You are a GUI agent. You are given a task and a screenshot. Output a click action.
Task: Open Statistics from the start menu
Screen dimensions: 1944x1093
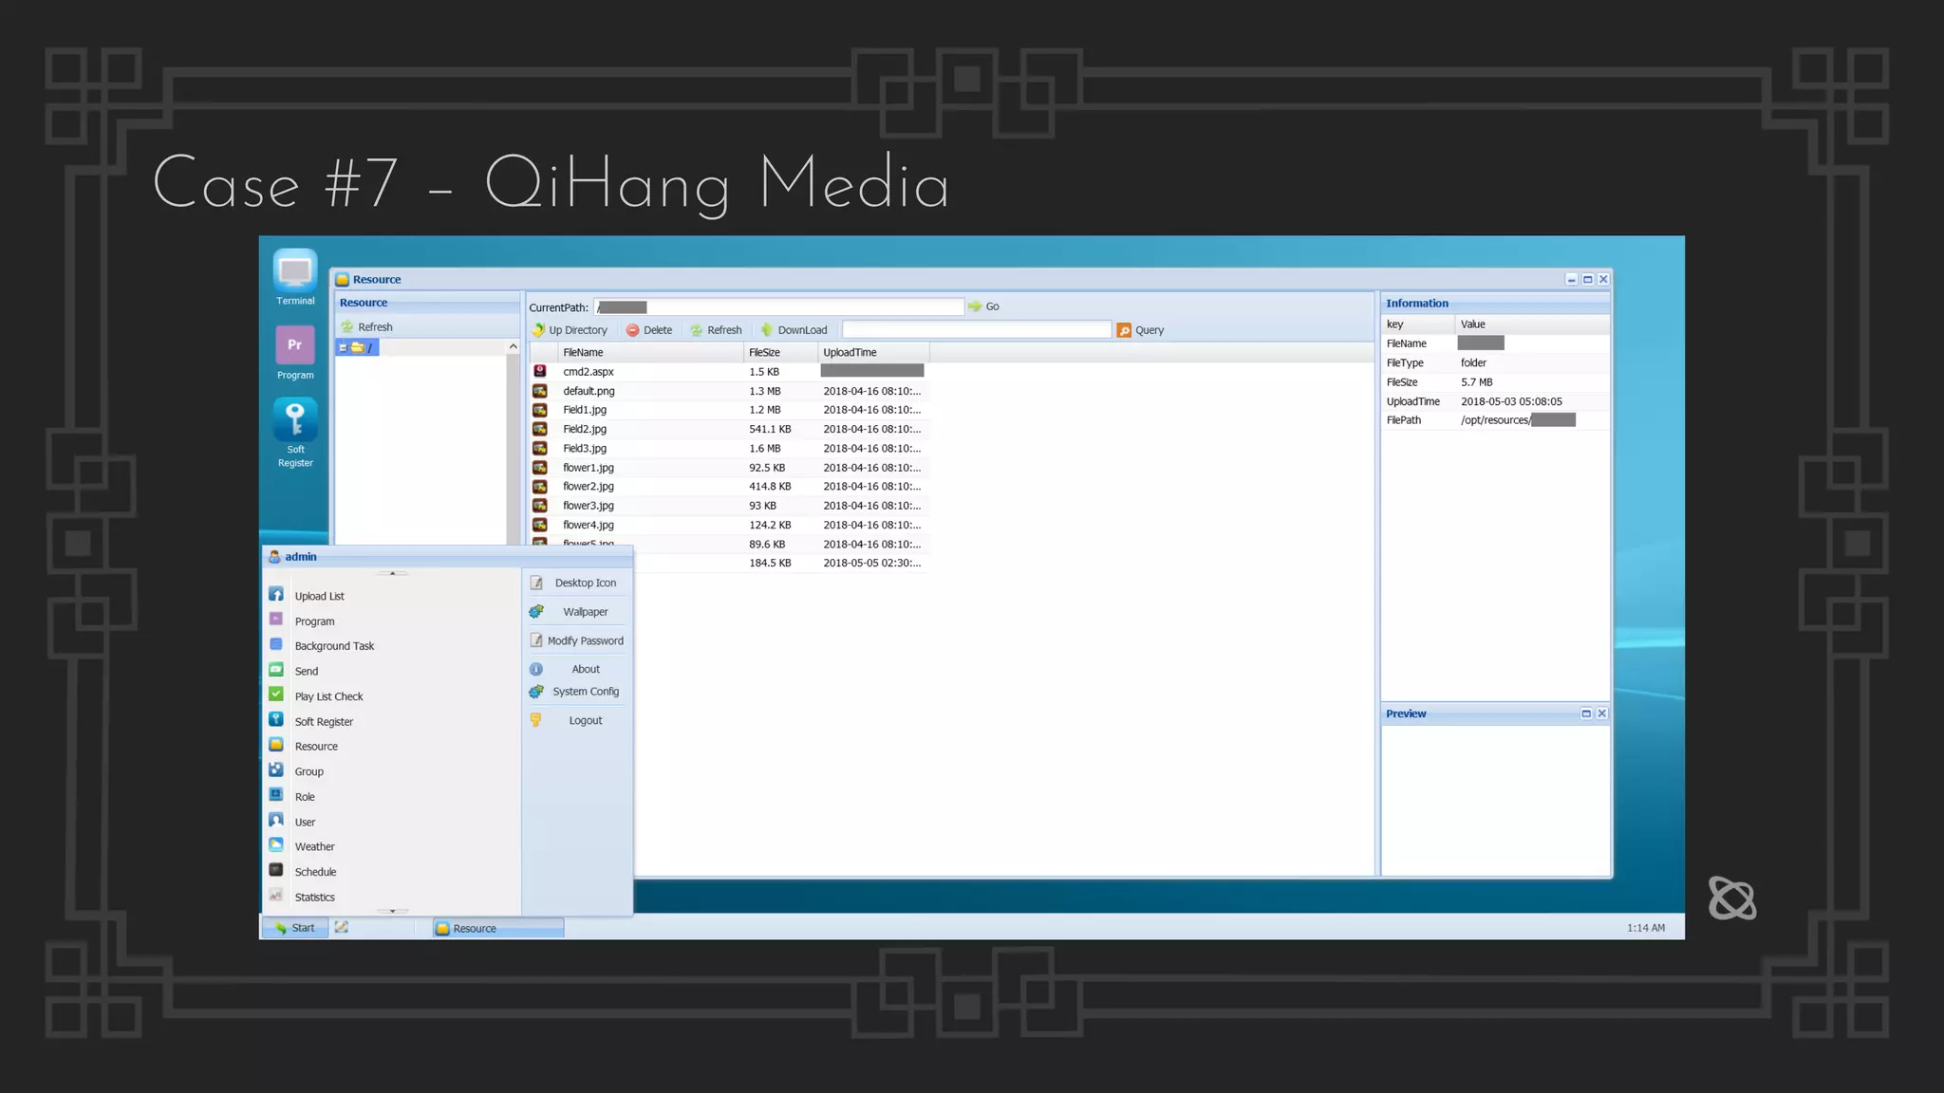click(314, 898)
